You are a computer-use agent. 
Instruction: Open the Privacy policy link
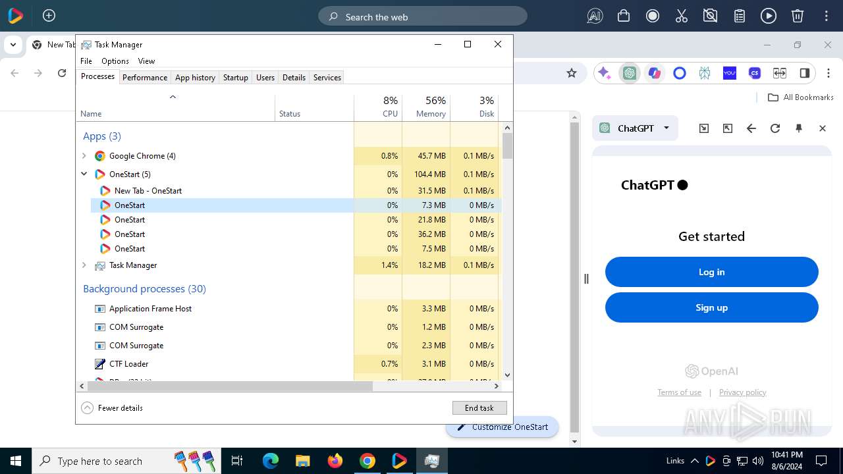tap(742, 392)
